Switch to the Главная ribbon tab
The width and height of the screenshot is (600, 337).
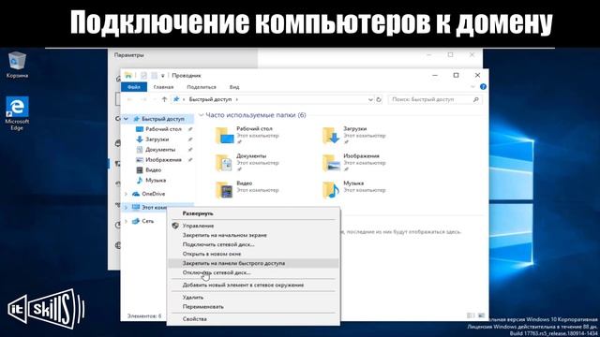163,87
